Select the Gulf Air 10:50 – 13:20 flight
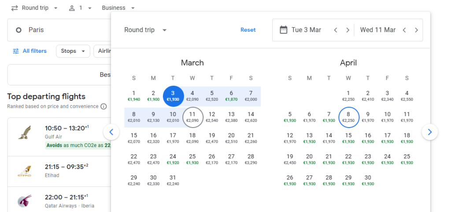Viewport: 451px width, 212px height. [x=59, y=137]
